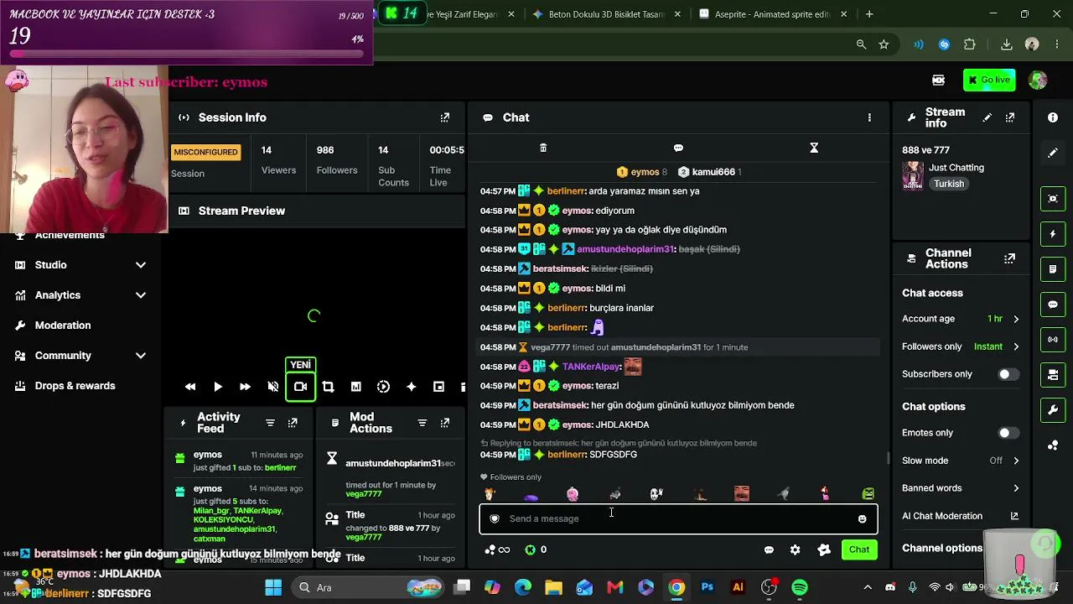The image size is (1073, 604).
Task: Edit the Stream info with pencil icon
Action: [x=987, y=117]
